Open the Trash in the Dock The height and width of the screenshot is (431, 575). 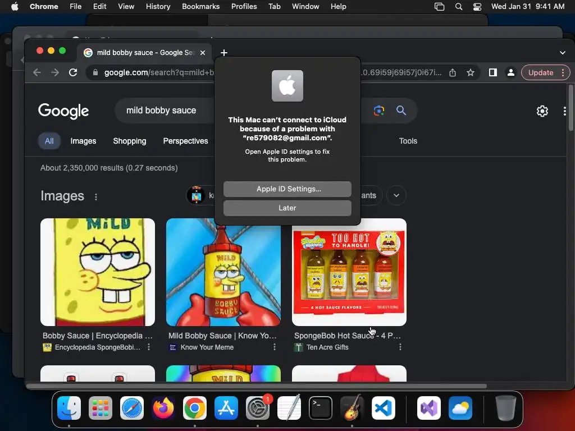506,408
